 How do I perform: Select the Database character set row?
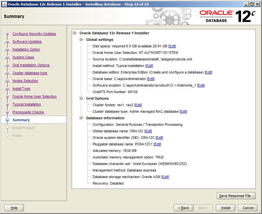140,164
